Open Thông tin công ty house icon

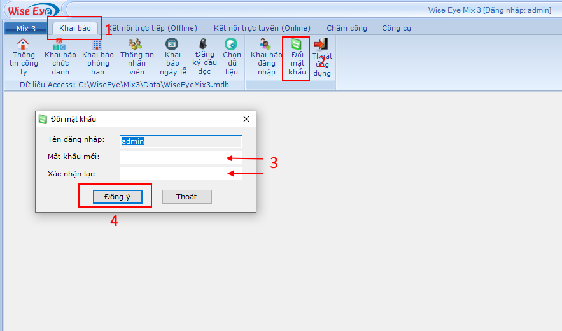[23, 45]
